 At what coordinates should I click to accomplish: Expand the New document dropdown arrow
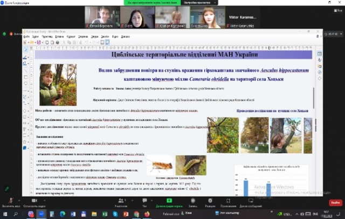[x=28, y=43]
